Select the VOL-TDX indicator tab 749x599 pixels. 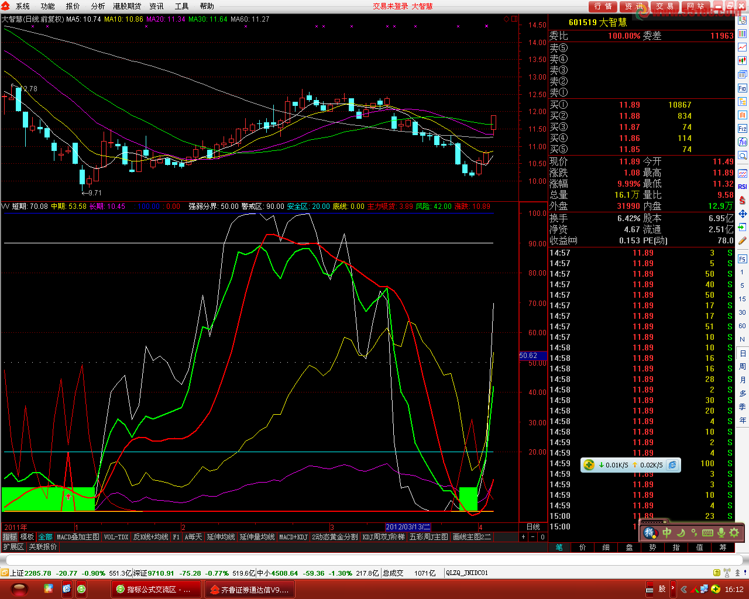coord(116,537)
